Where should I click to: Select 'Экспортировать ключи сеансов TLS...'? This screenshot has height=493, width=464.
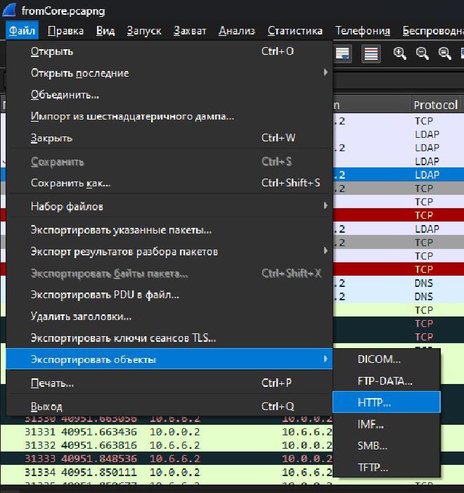[x=123, y=338]
